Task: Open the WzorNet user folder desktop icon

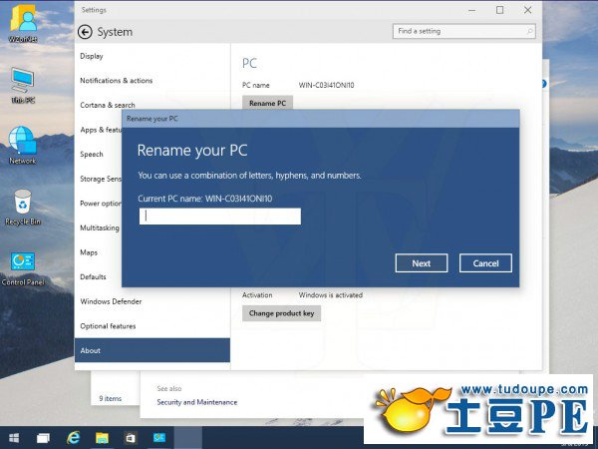Action: click(23, 24)
